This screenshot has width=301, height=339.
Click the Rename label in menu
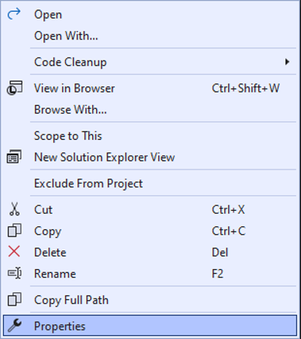click(55, 274)
